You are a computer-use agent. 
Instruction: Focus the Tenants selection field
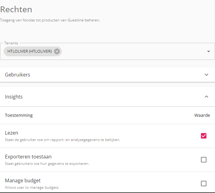pos(108,51)
